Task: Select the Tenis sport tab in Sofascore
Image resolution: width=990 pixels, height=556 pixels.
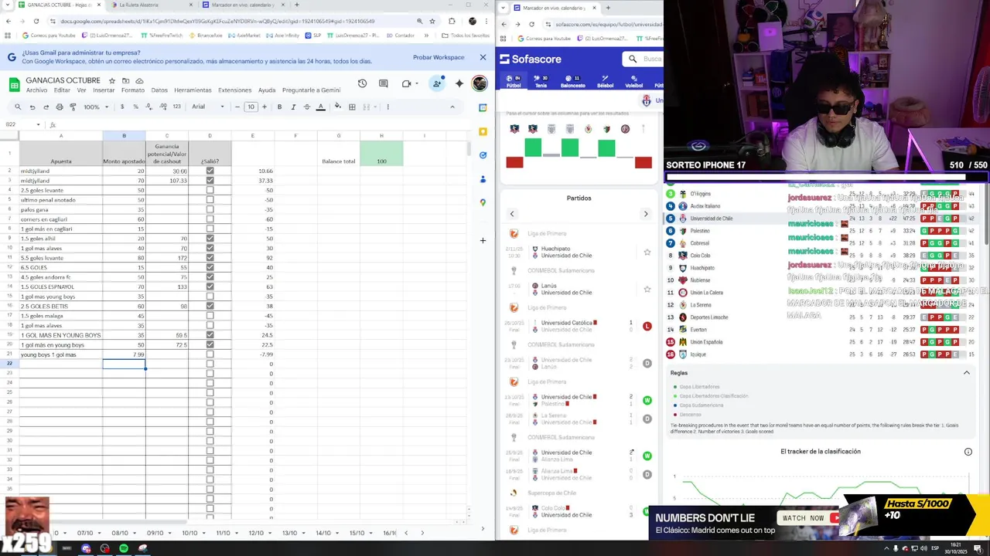Action: point(541,81)
